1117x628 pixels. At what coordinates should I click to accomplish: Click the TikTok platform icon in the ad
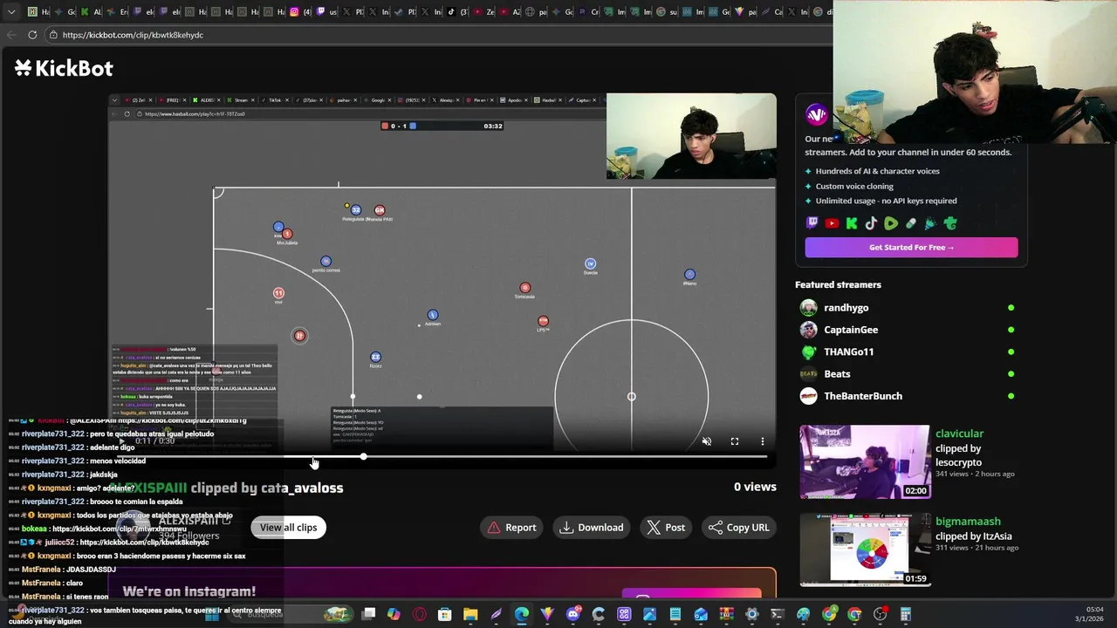click(x=871, y=223)
